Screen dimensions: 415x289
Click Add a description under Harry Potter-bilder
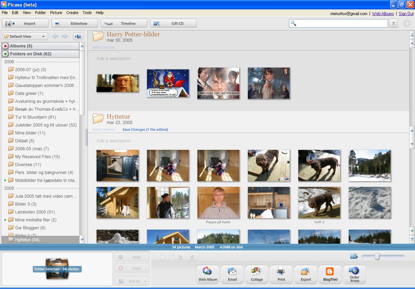tap(113, 59)
